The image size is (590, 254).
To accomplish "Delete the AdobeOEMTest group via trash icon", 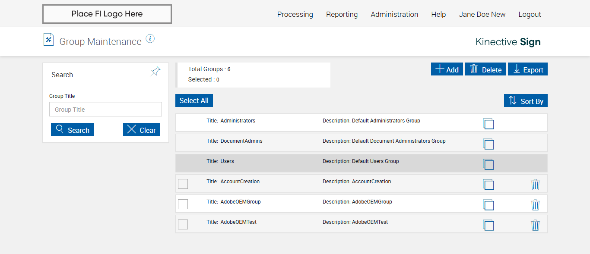I will click(535, 225).
